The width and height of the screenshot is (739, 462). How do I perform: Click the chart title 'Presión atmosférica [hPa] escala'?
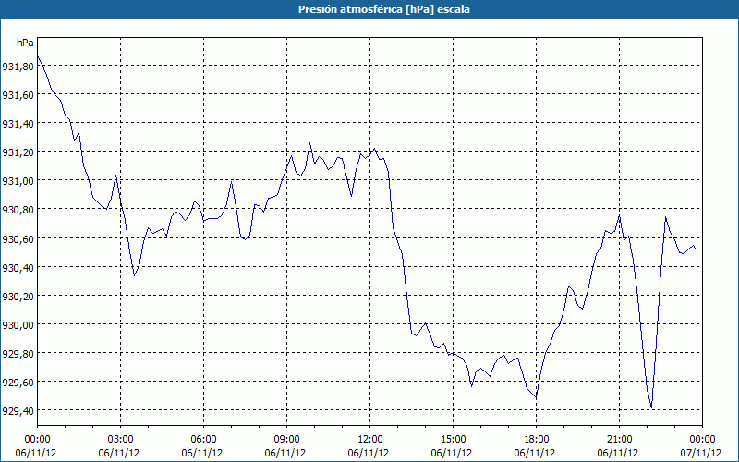tap(383, 9)
